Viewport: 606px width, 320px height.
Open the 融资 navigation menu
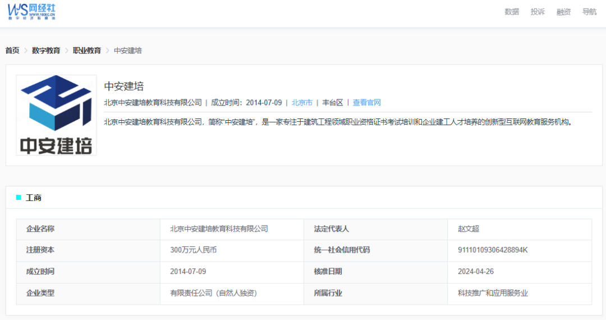point(563,12)
